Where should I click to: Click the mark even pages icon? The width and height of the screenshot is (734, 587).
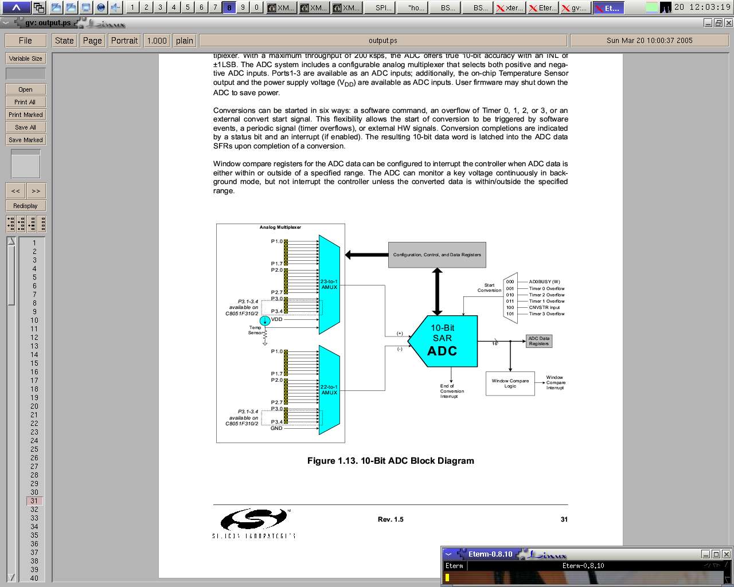[x=21, y=224]
